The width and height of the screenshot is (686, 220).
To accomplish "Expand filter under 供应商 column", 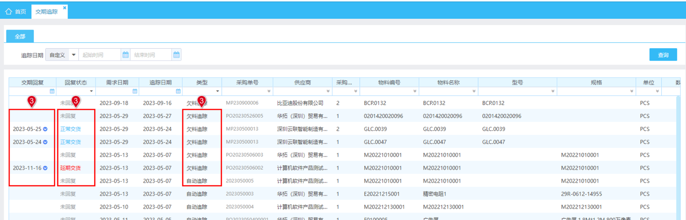I will [328, 91].
